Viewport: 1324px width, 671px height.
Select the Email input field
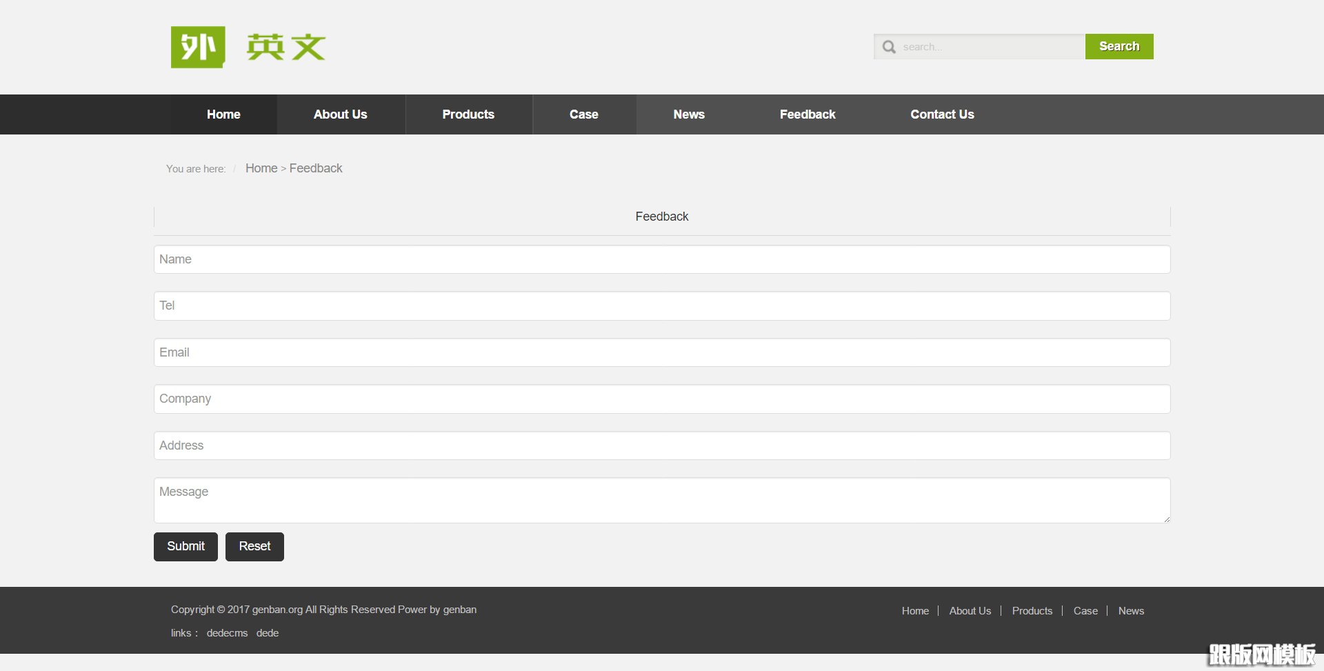(661, 352)
